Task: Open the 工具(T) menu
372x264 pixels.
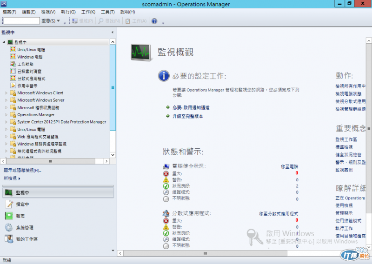Action: tap(108, 12)
